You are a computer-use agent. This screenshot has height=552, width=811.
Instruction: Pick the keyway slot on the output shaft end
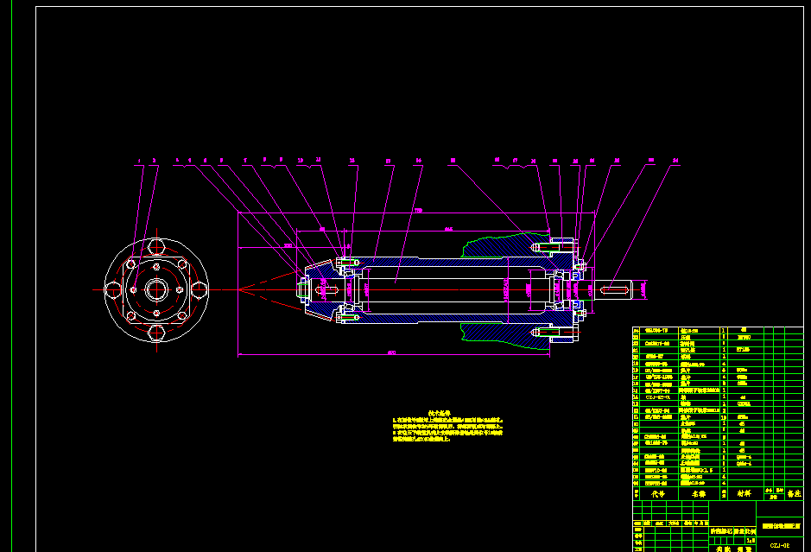point(614,289)
